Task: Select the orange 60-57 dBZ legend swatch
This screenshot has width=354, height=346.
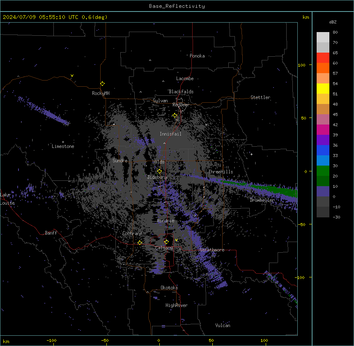Action: tap(323, 68)
